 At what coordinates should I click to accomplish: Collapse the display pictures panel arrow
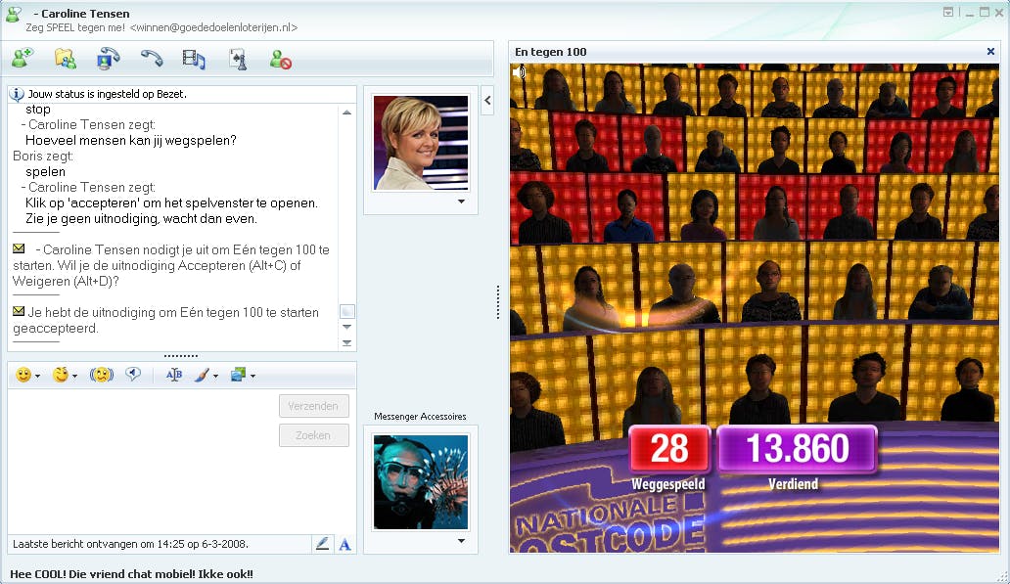click(487, 101)
